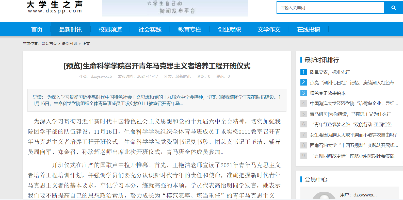This screenshot has height=200, width=403.
Task: Select 社会实践 in the navigation bar
Action: [150, 29]
